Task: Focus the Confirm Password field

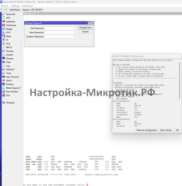Action: coord(59,36)
